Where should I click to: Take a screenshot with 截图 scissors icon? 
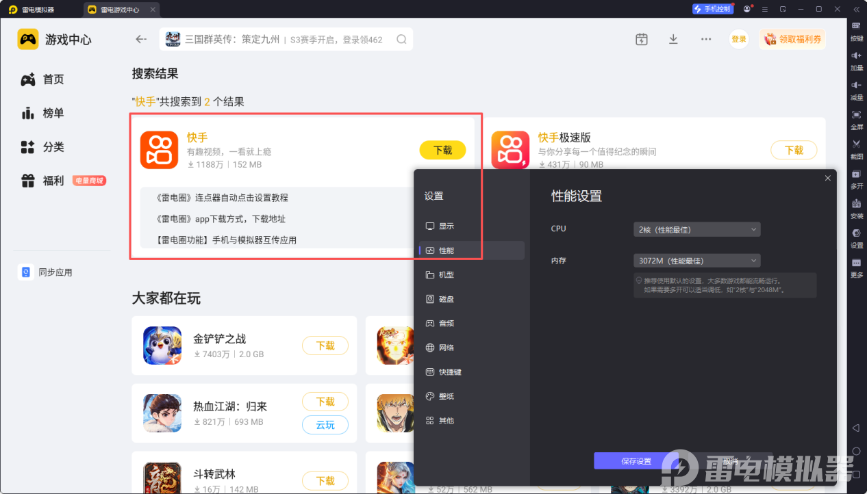pyautogui.click(x=856, y=144)
